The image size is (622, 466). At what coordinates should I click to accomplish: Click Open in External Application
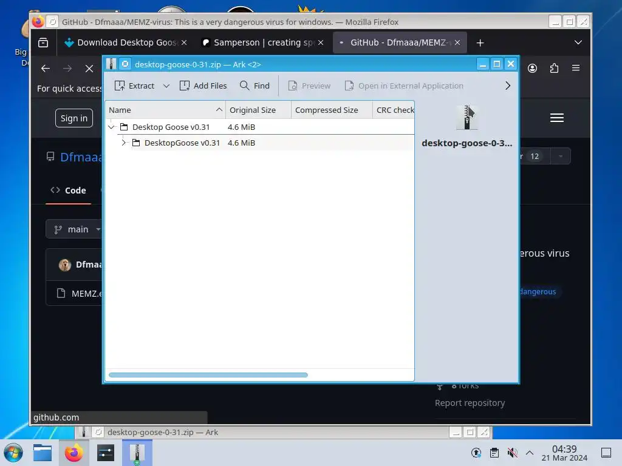[x=404, y=86]
